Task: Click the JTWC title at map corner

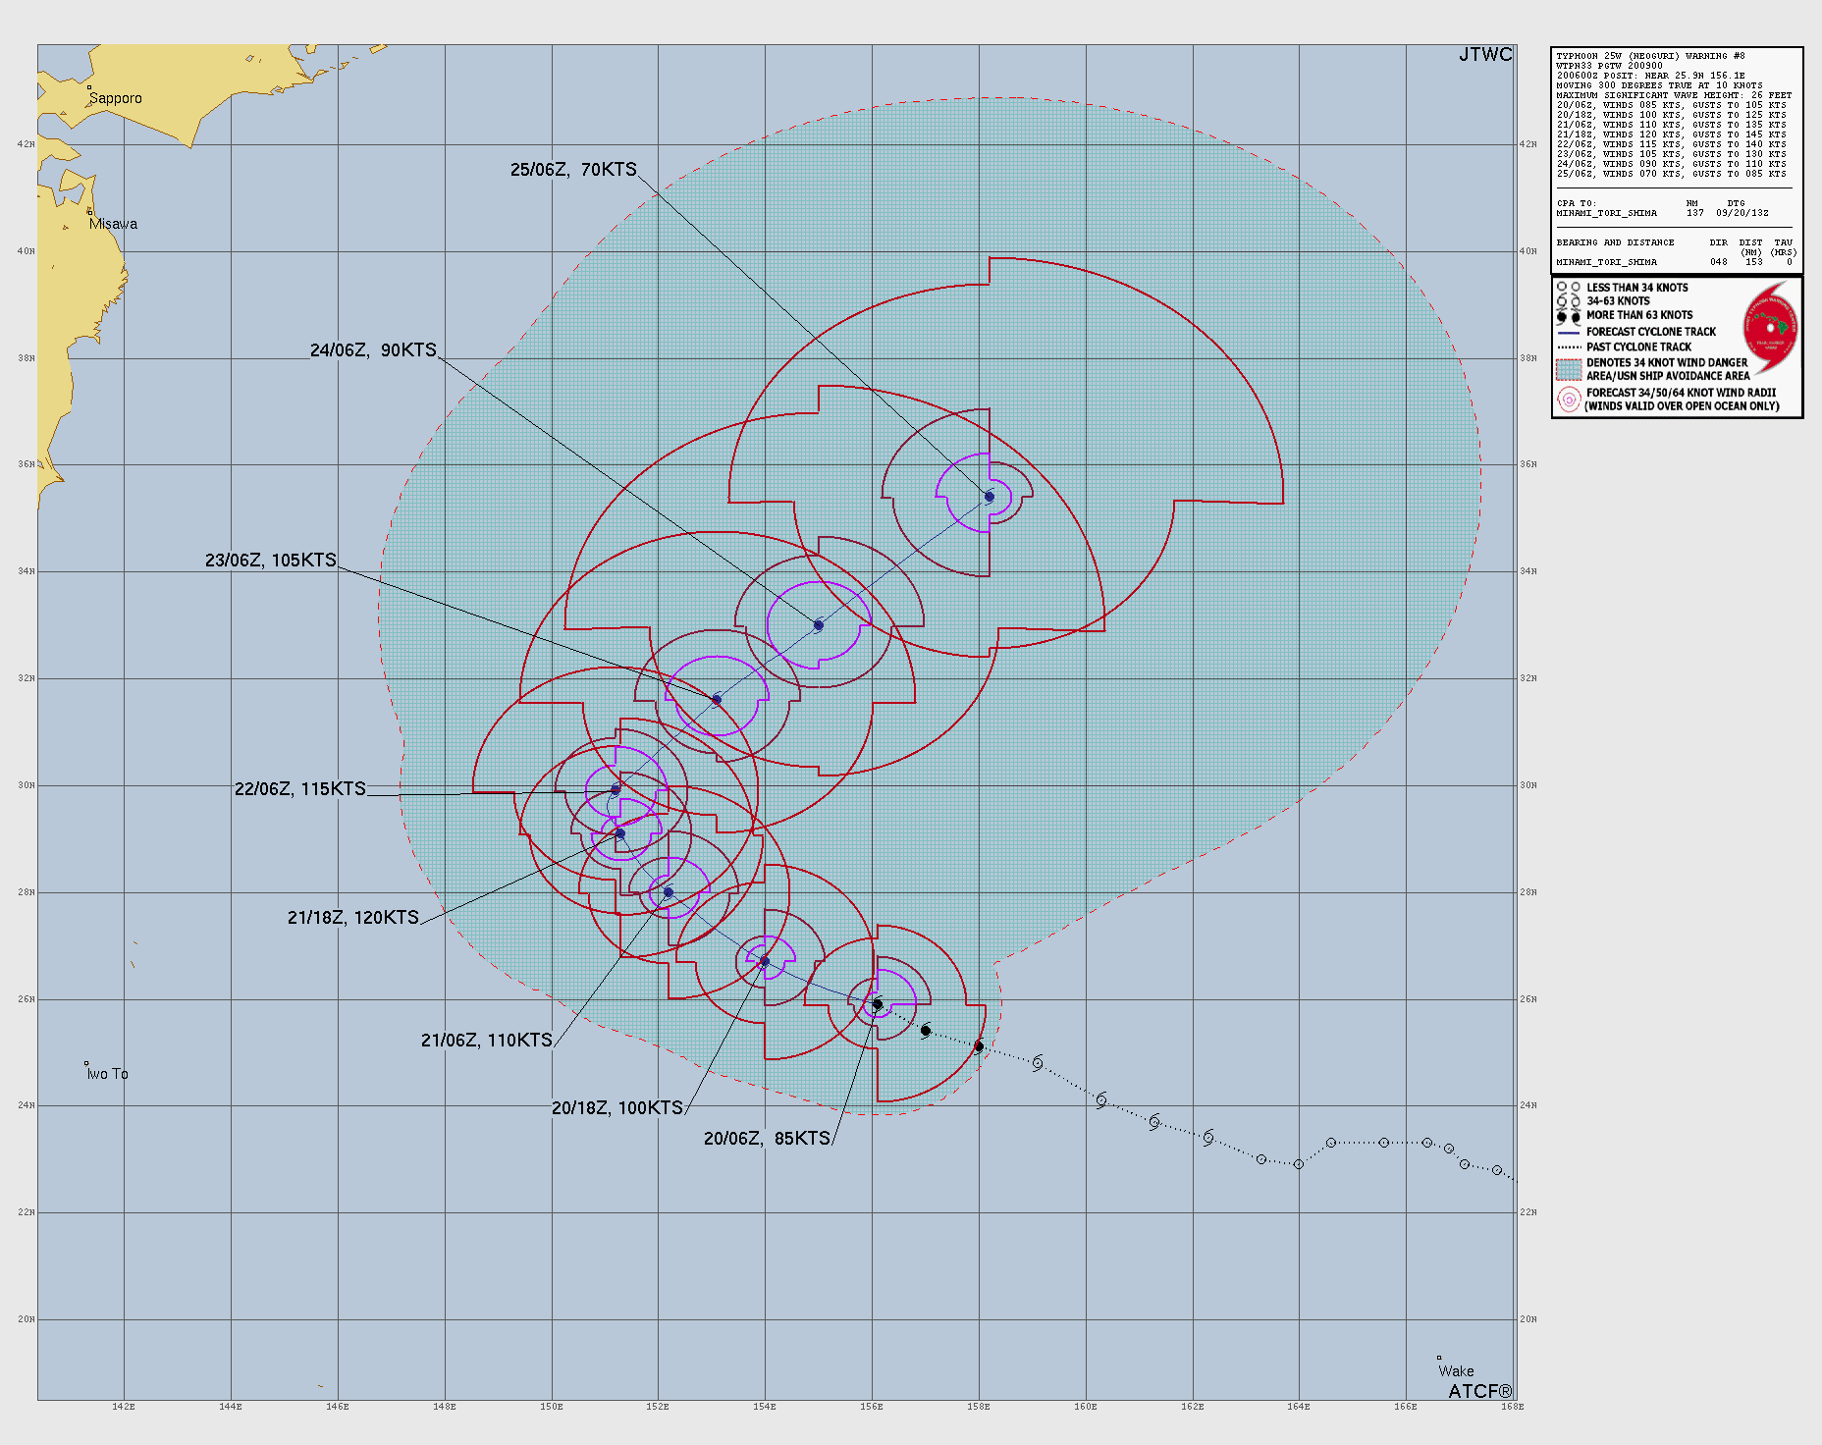Action: [1484, 55]
